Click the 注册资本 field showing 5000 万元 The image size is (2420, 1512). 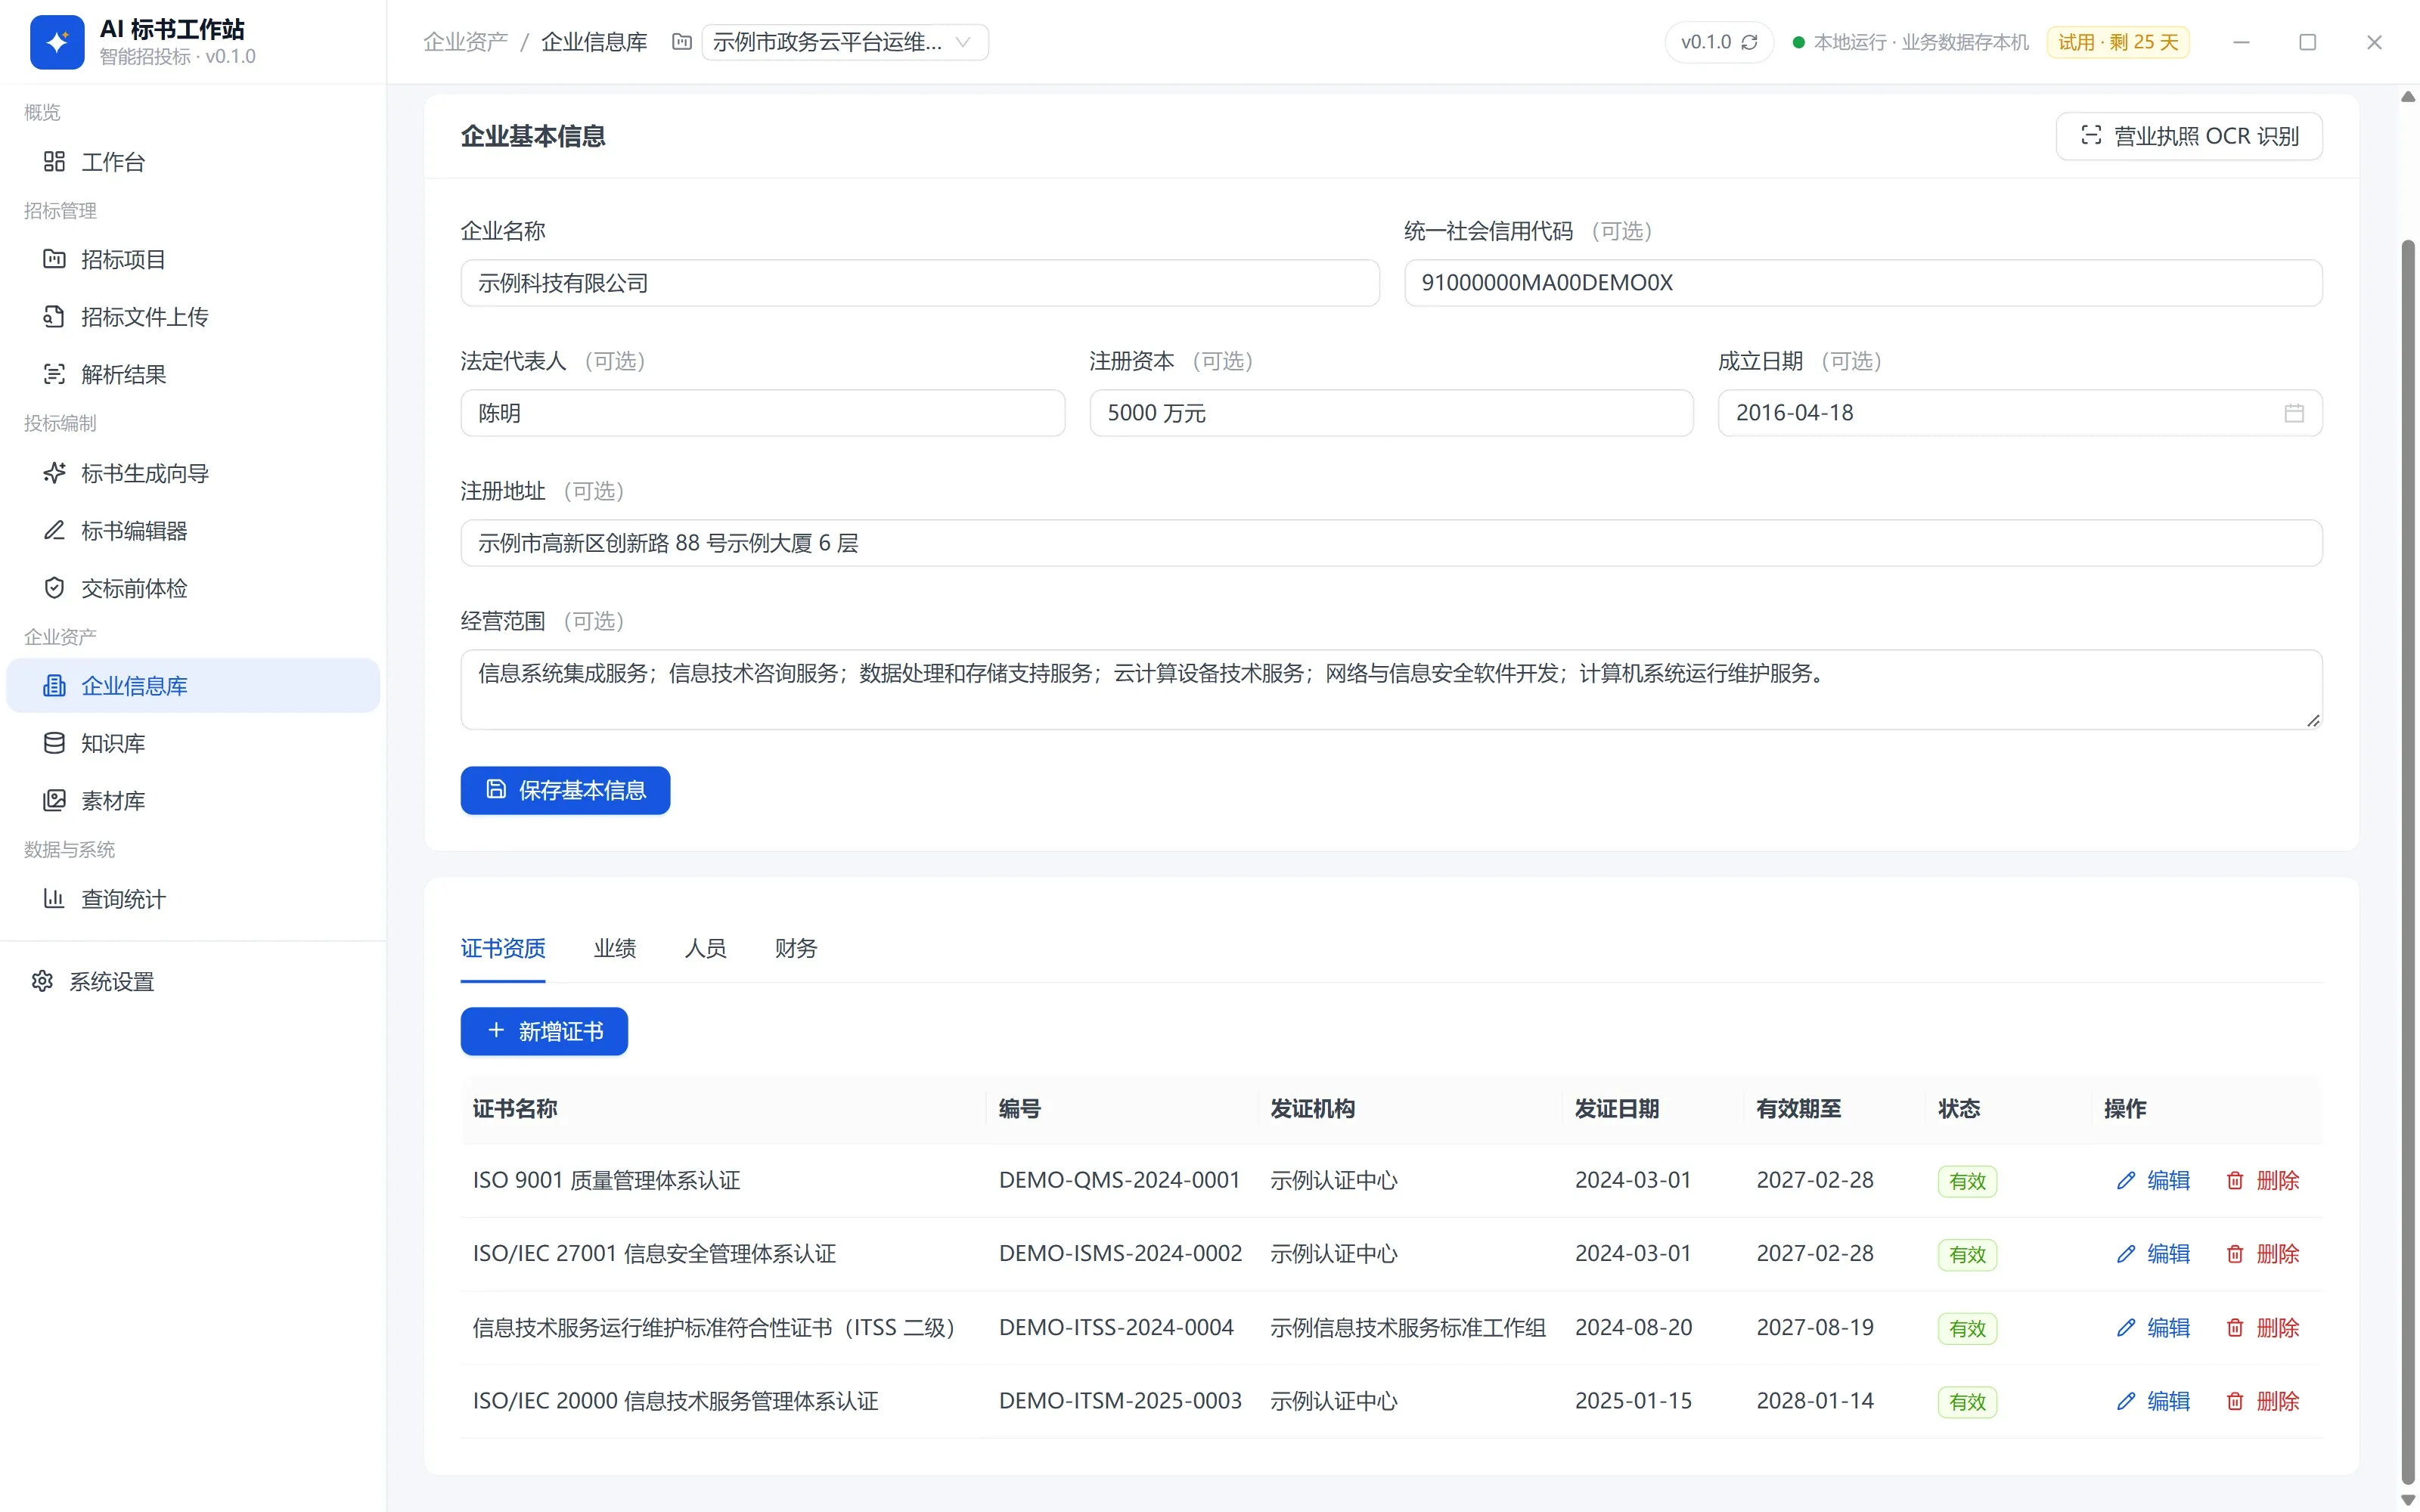1391,413
